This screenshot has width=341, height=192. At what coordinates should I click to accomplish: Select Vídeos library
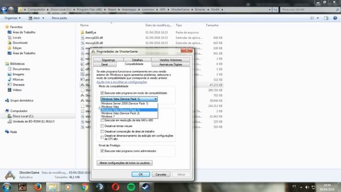pos(17,90)
